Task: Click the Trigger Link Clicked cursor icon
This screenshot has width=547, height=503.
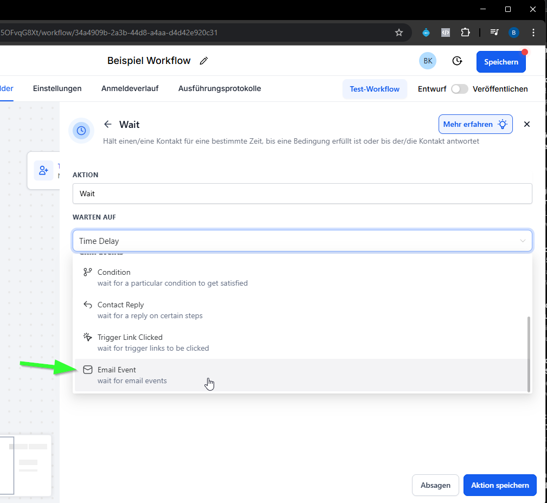Action: 88,337
